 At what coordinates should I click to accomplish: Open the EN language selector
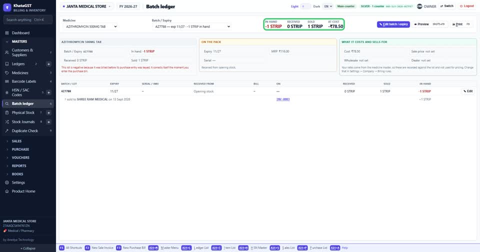[x=328, y=6]
